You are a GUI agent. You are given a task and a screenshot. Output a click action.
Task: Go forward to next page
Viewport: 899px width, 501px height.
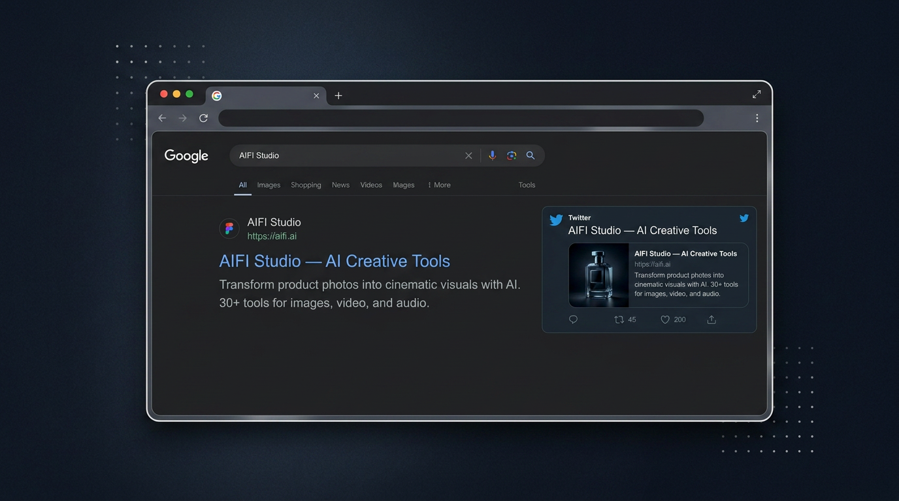(x=183, y=118)
